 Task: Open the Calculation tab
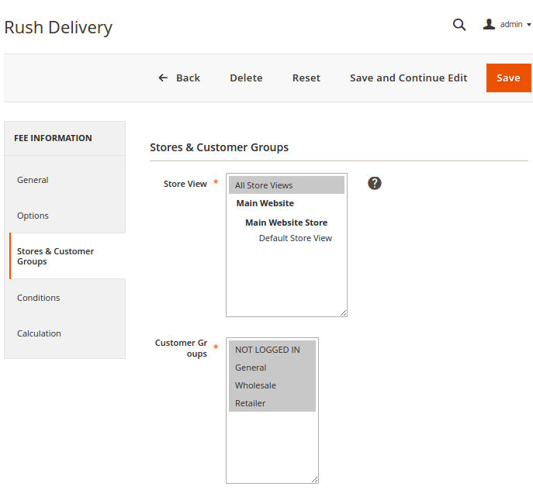click(x=39, y=333)
